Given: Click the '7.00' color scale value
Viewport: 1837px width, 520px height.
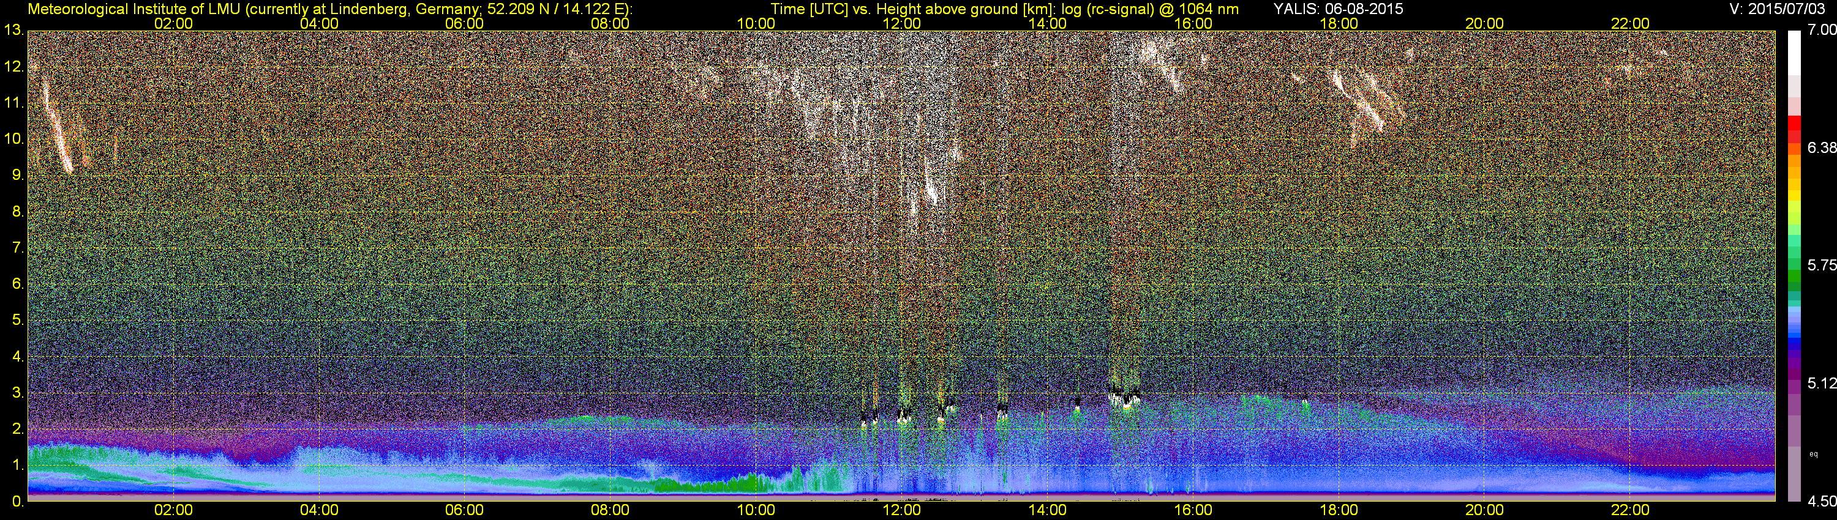Looking at the screenshot, I should (x=1823, y=31).
